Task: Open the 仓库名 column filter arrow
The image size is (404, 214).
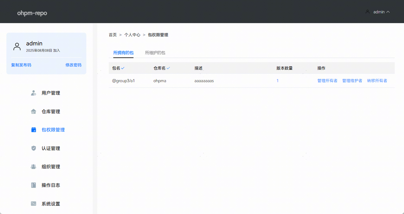Action: 168,68
